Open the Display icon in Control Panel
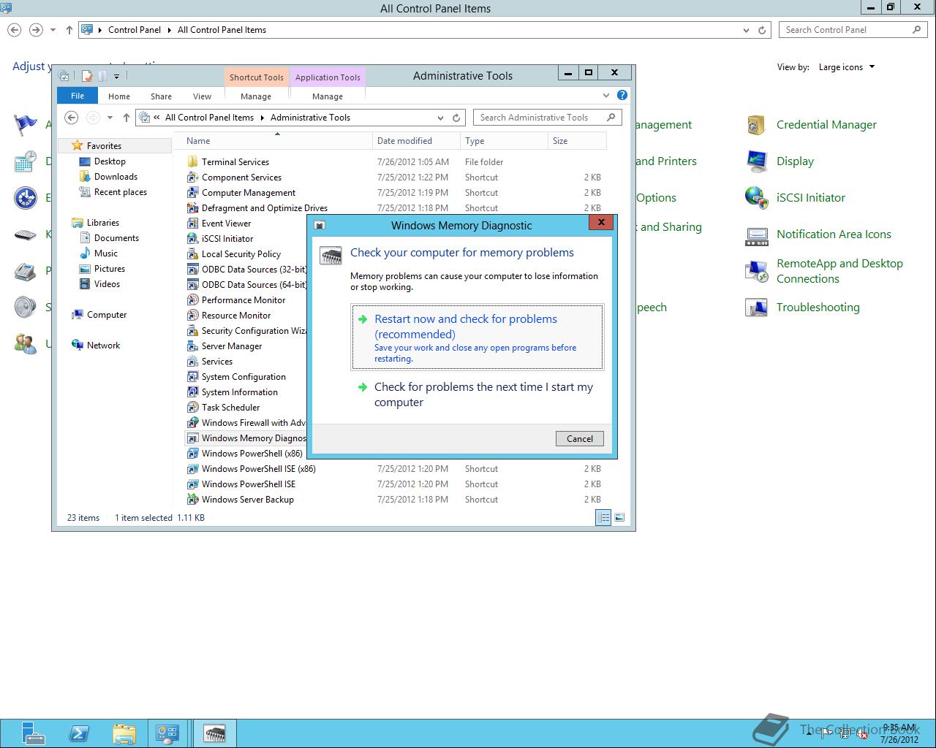Screen dimensions: 936x748 pos(756,161)
